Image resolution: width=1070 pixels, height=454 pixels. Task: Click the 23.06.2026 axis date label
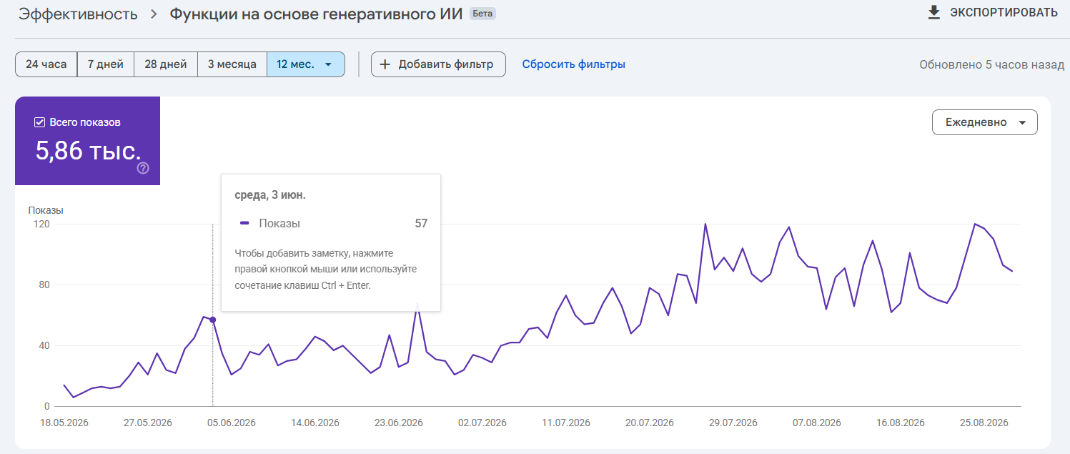(x=398, y=423)
